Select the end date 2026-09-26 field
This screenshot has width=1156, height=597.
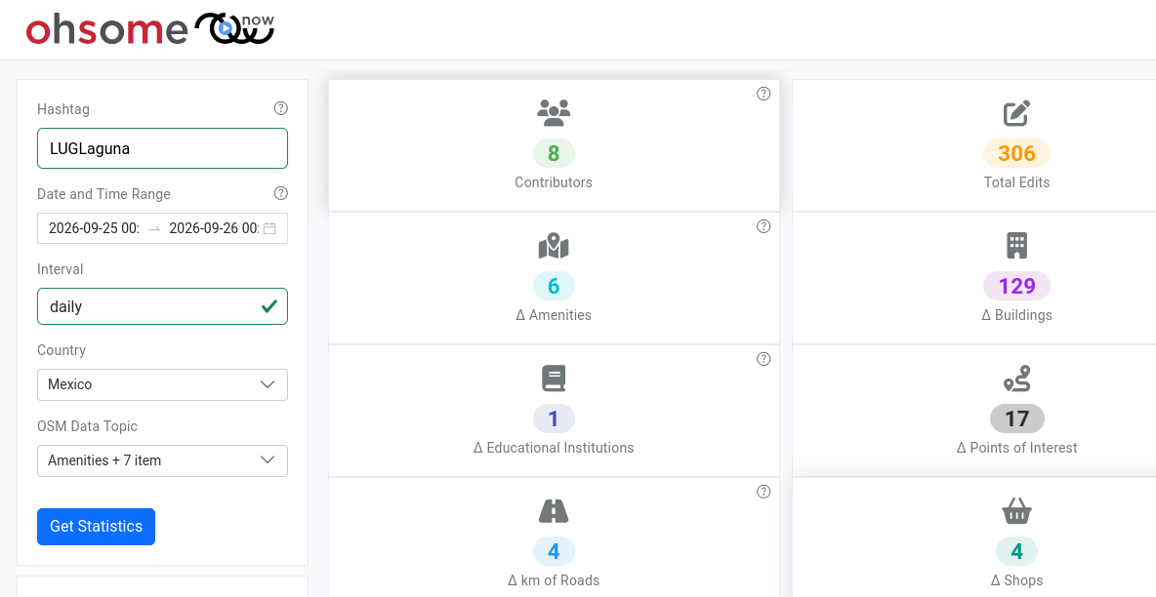pyautogui.click(x=214, y=228)
